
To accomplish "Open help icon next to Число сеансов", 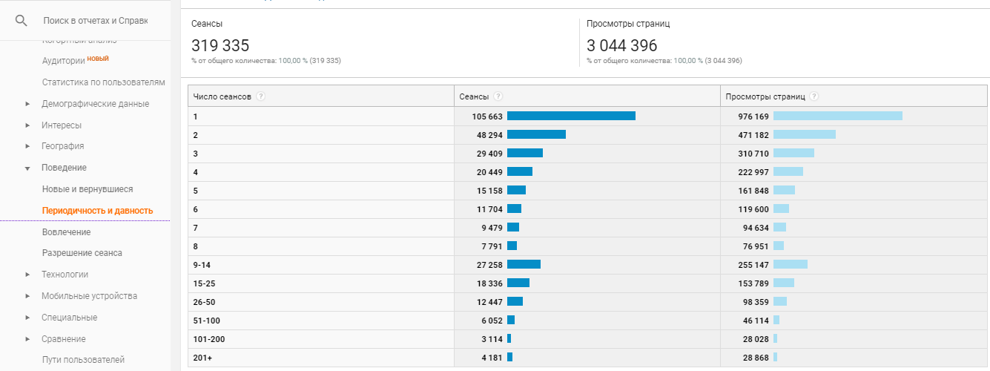I will [261, 96].
